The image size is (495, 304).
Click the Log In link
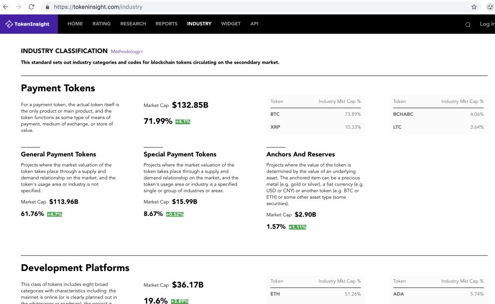tap(487, 24)
